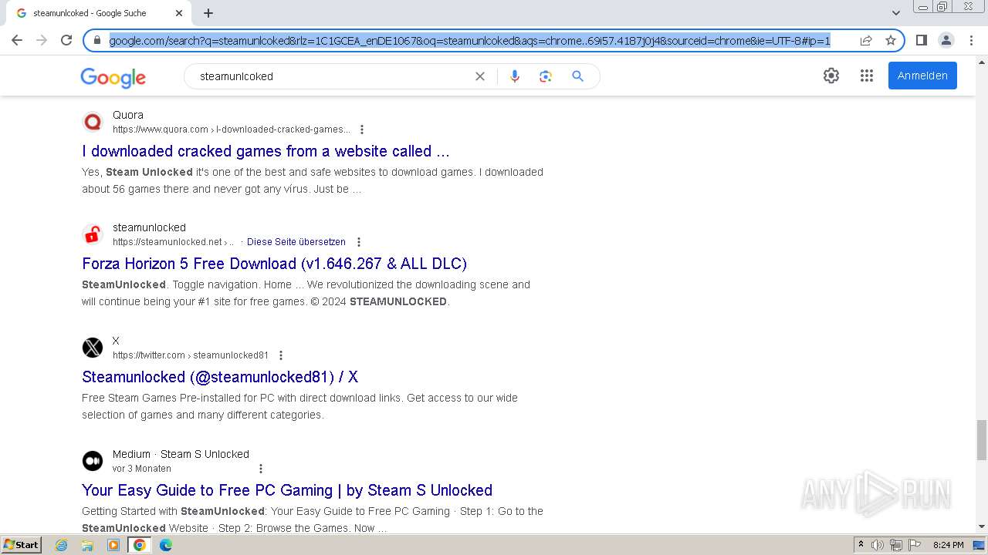Show hidden system tray icons
This screenshot has height=555, width=988.
tap(861, 545)
